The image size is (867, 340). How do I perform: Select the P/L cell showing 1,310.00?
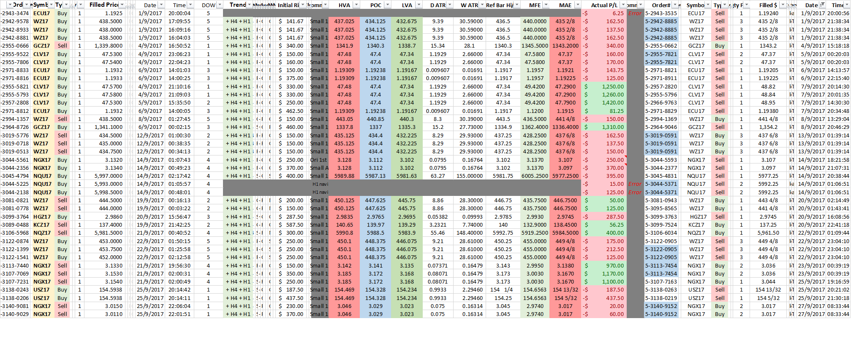click(604, 127)
